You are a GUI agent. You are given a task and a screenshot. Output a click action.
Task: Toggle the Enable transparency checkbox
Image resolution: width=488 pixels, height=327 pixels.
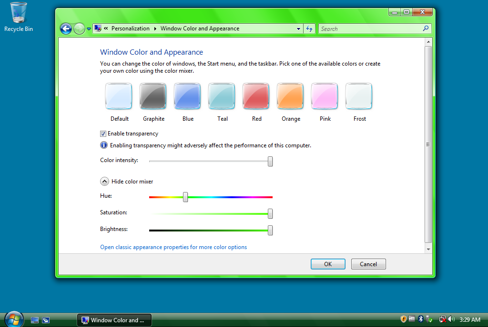[x=103, y=134]
